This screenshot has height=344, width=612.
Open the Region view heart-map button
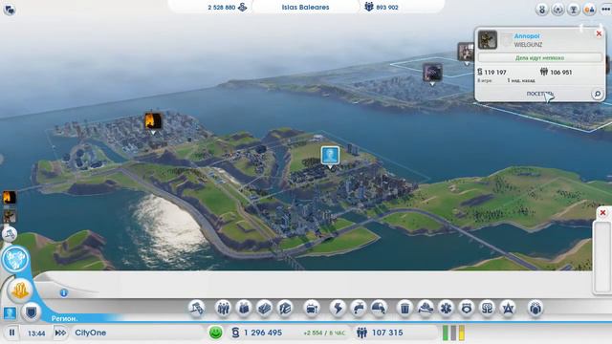point(15,259)
